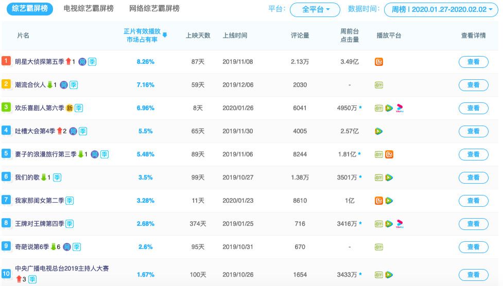
Task: Click Tencent Video icon in 我家那闺女第二季 row
Action: click(x=389, y=201)
